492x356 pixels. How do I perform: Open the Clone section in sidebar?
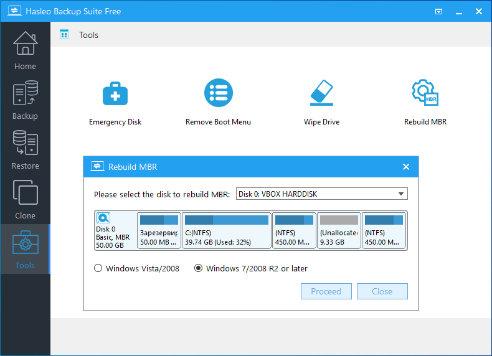point(25,200)
